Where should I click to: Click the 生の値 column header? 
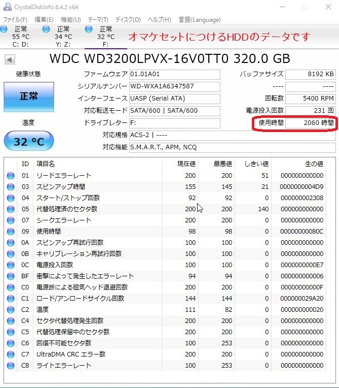(299, 164)
